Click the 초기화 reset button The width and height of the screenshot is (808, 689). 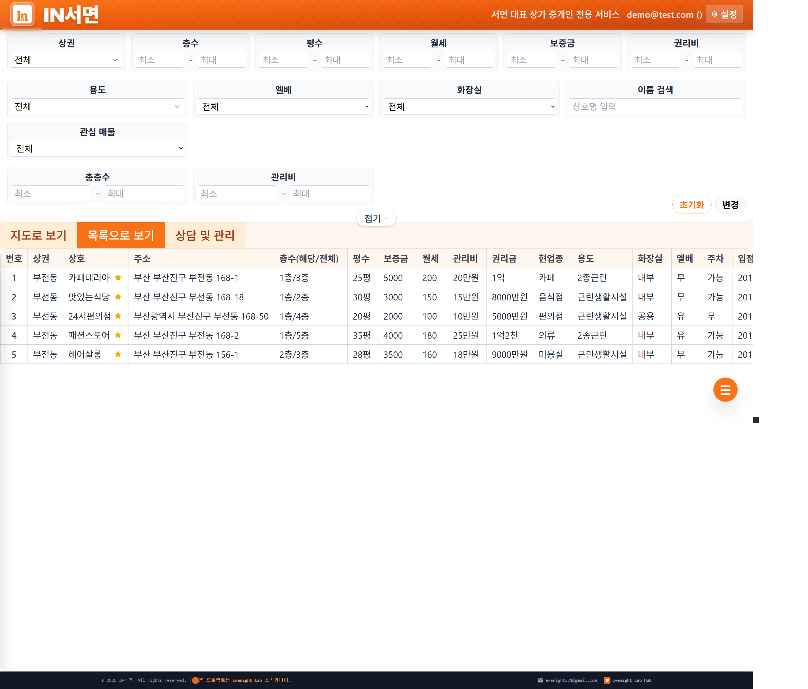[x=691, y=205]
